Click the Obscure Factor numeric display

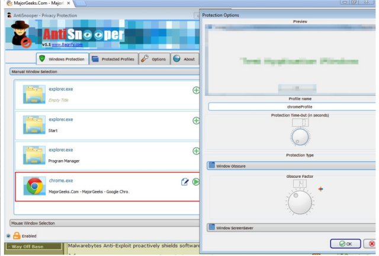300,184
